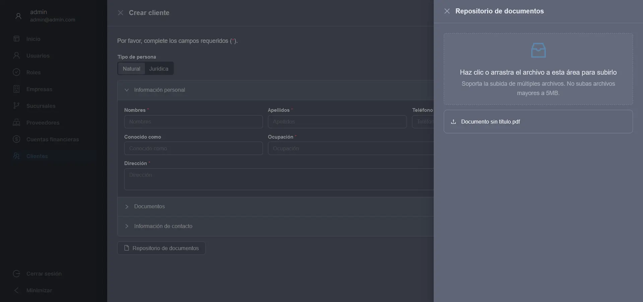
Task: Click the Nombres input field
Action: point(194,122)
